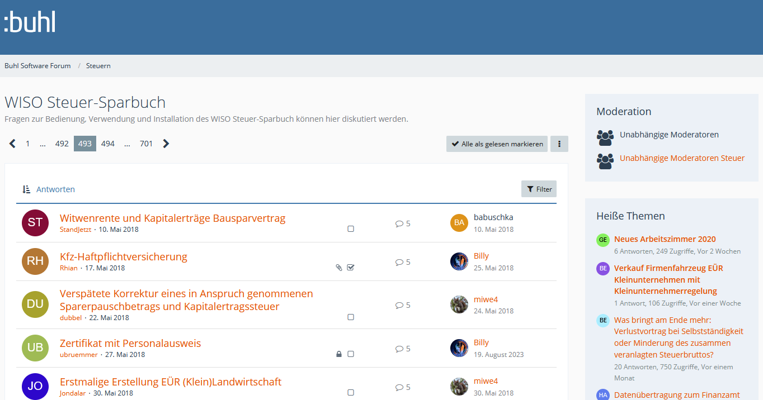
Task: Click group icon beside Unabhängige Moderatoren Steuer
Action: click(605, 161)
